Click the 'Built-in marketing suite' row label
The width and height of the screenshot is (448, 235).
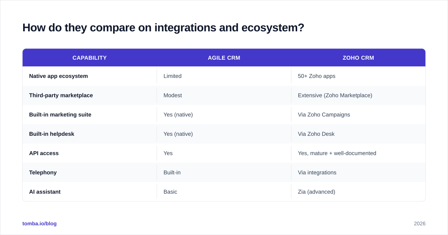pyautogui.click(x=60, y=115)
